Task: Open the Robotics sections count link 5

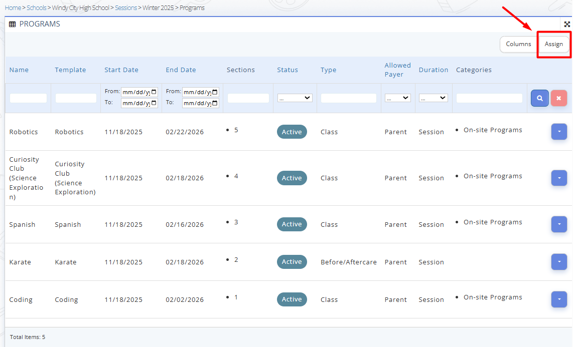Action: click(x=236, y=130)
